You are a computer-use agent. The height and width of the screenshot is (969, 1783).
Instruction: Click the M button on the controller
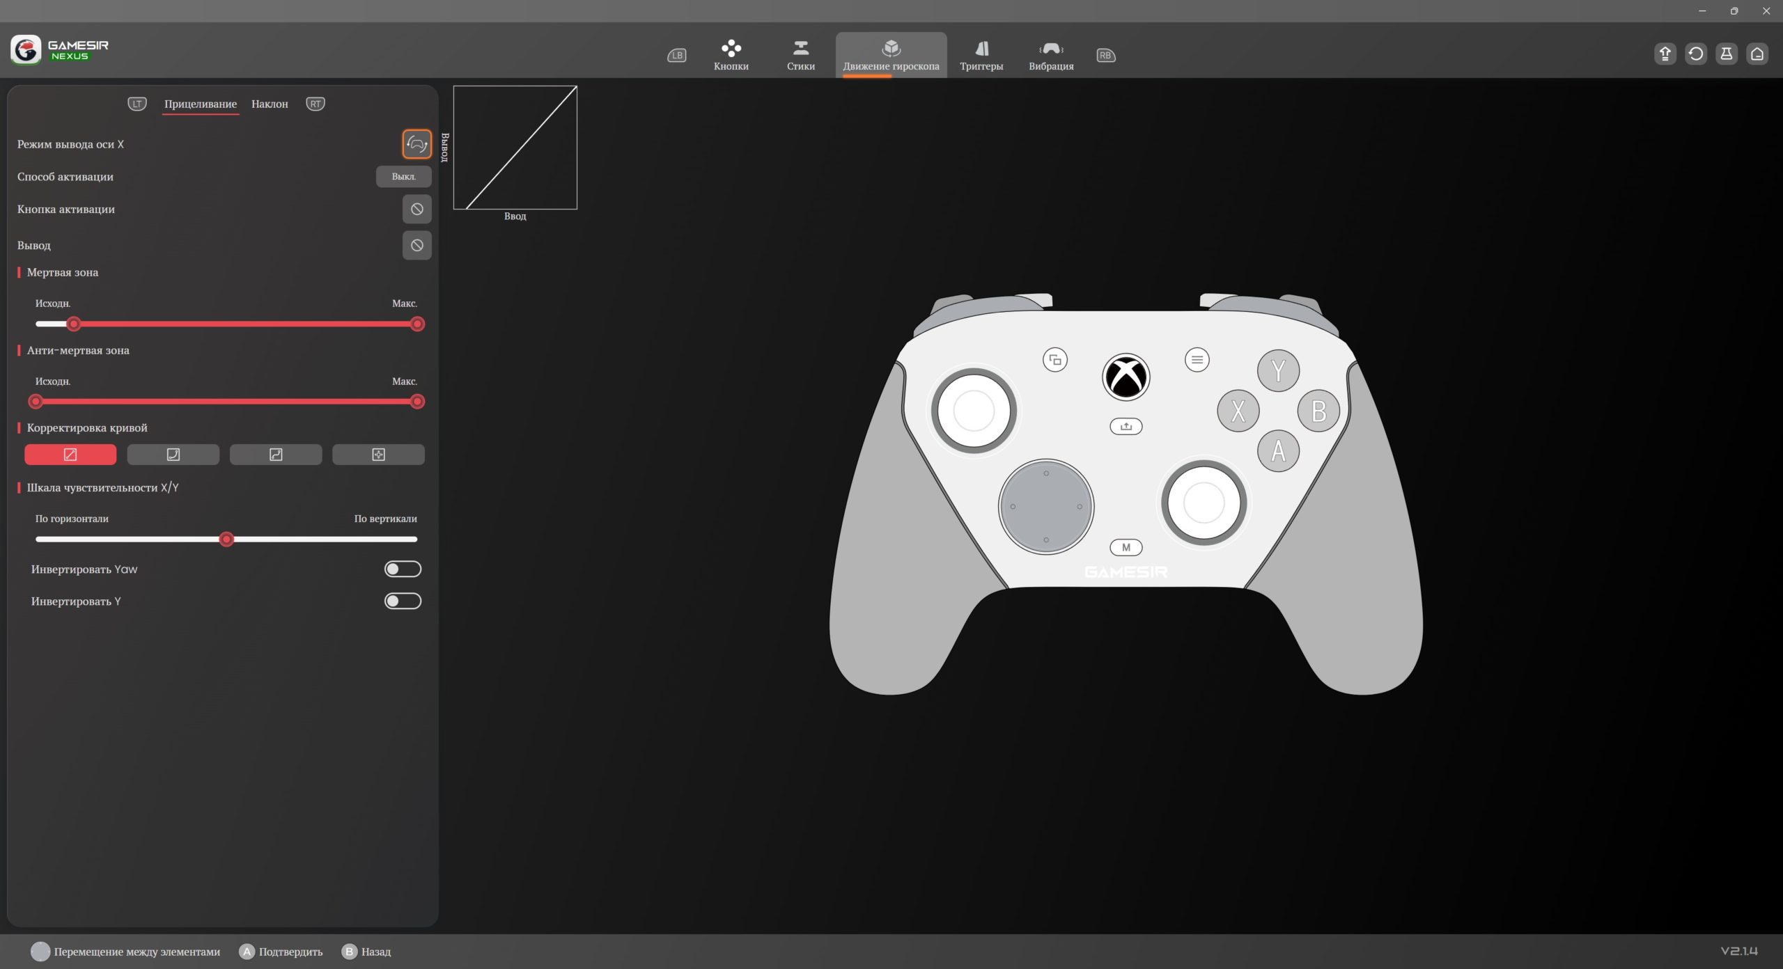click(1126, 547)
